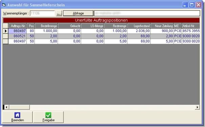Click the scrollbar right arrow
The height and width of the screenshot is (127, 205).
pyautogui.click(x=197, y=107)
